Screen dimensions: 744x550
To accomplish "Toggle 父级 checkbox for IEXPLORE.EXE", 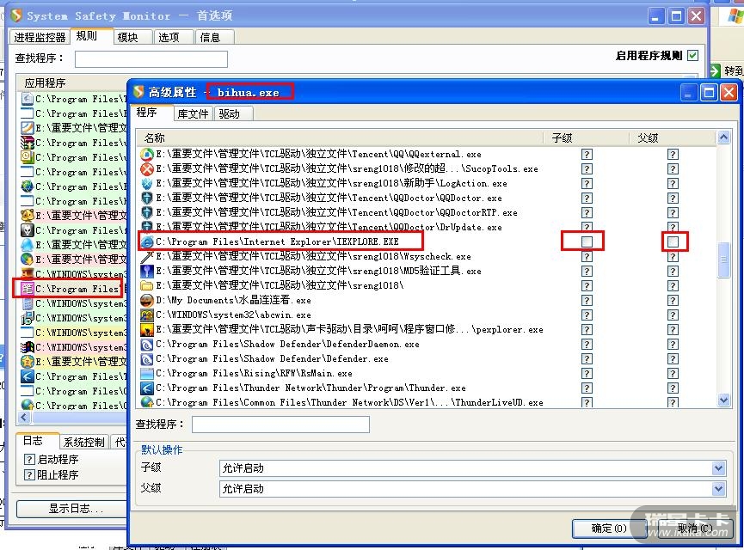I will [673, 241].
